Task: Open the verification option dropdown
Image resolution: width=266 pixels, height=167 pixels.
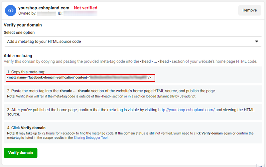Action: (x=133, y=41)
